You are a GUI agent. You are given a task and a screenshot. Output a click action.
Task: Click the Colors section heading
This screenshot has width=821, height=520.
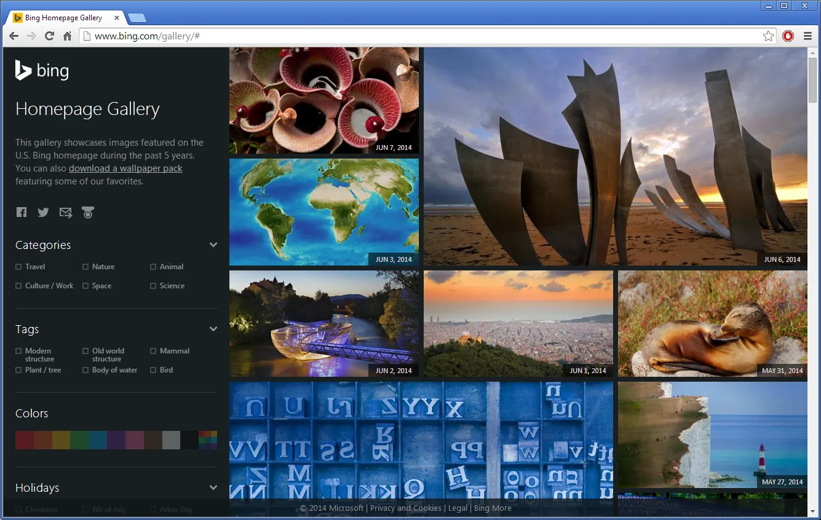point(31,413)
